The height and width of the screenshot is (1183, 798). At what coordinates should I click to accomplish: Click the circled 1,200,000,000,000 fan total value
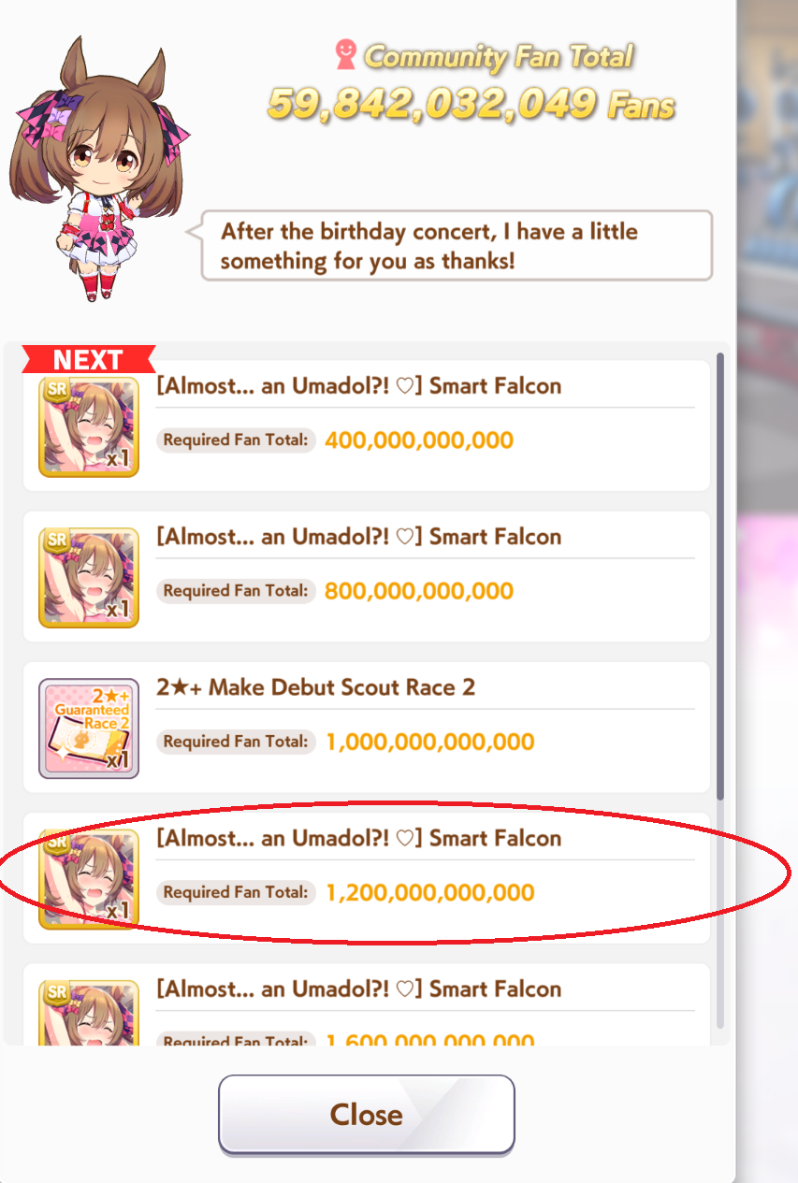pos(430,892)
